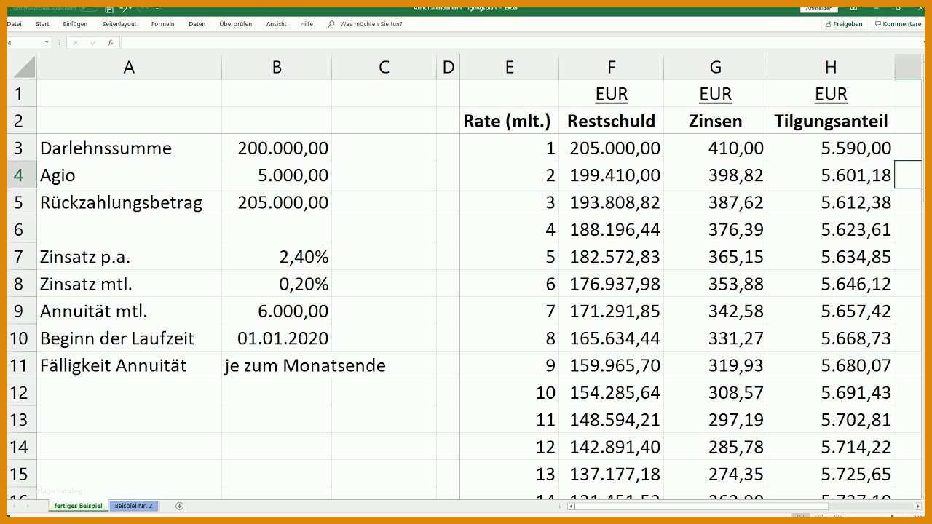This screenshot has width=932, height=524.
Task: Open the Daten ribbon tab
Action: [197, 24]
